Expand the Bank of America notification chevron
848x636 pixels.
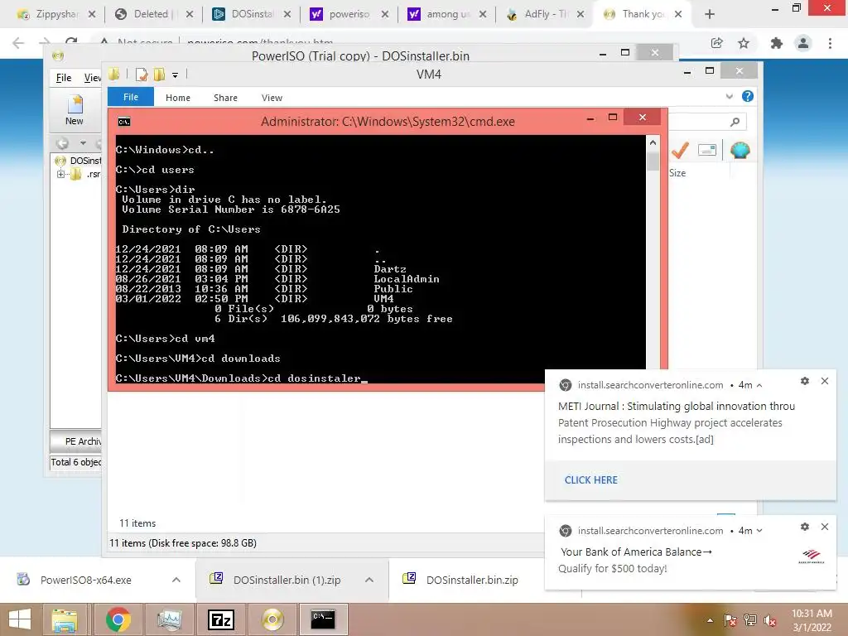pos(759,531)
